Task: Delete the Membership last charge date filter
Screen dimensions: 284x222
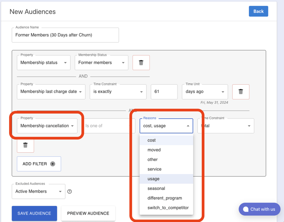Action: pos(241,92)
